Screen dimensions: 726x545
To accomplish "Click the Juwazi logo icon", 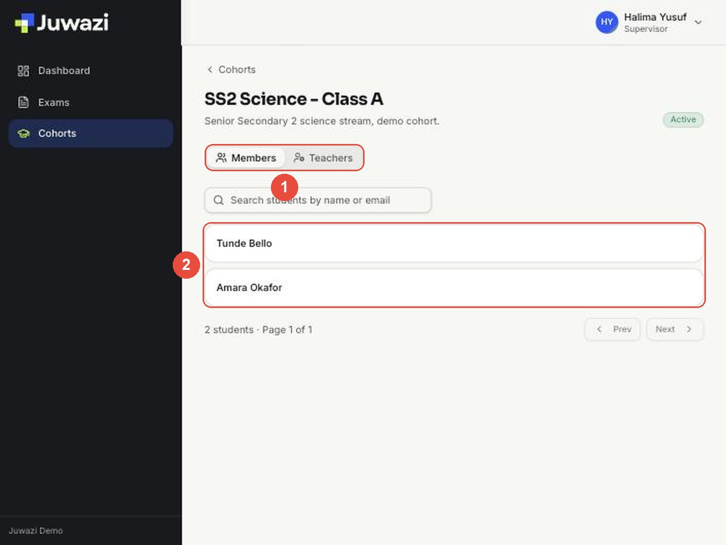I will point(24,23).
